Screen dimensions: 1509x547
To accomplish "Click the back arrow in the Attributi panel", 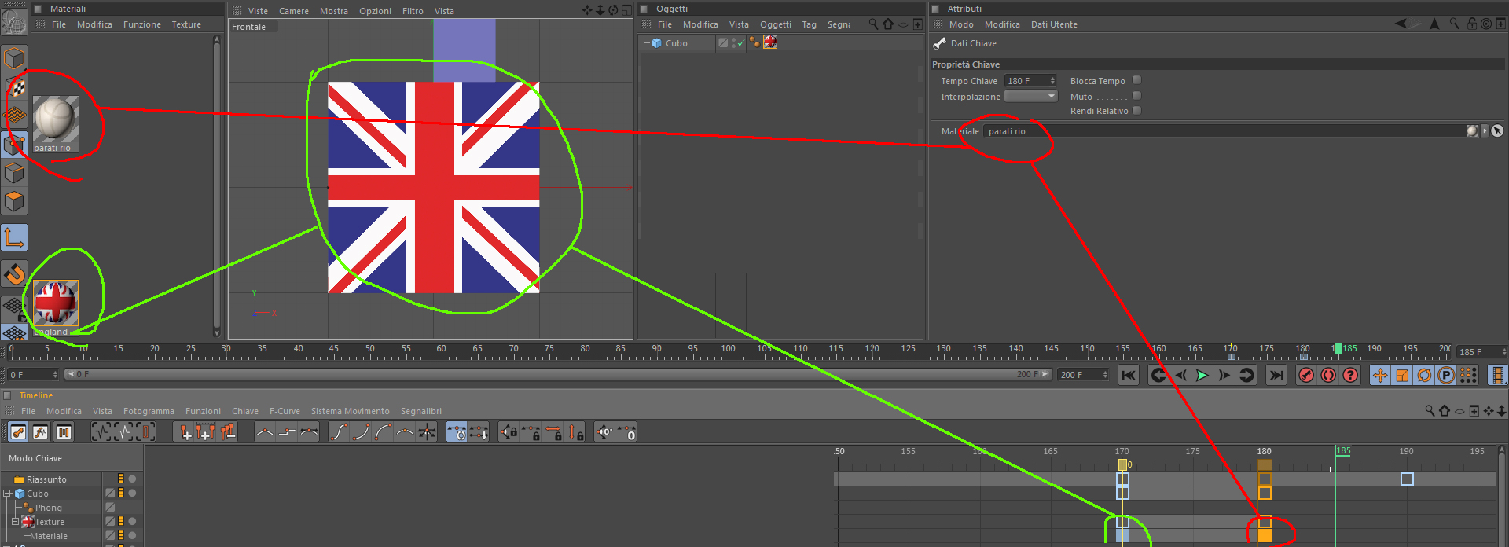I will [x=1401, y=24].
